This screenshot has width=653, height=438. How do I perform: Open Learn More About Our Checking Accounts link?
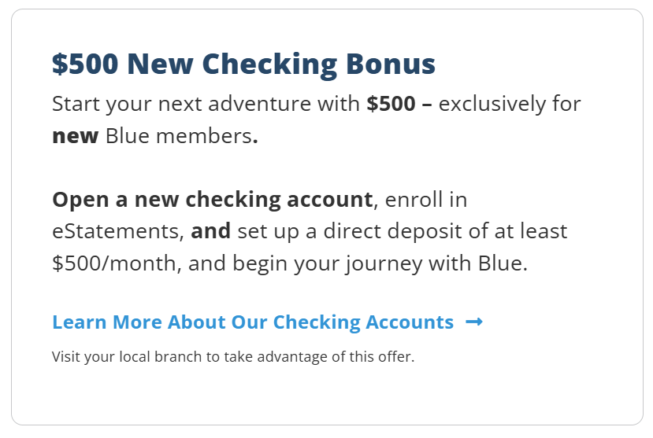tap(252, 322)
